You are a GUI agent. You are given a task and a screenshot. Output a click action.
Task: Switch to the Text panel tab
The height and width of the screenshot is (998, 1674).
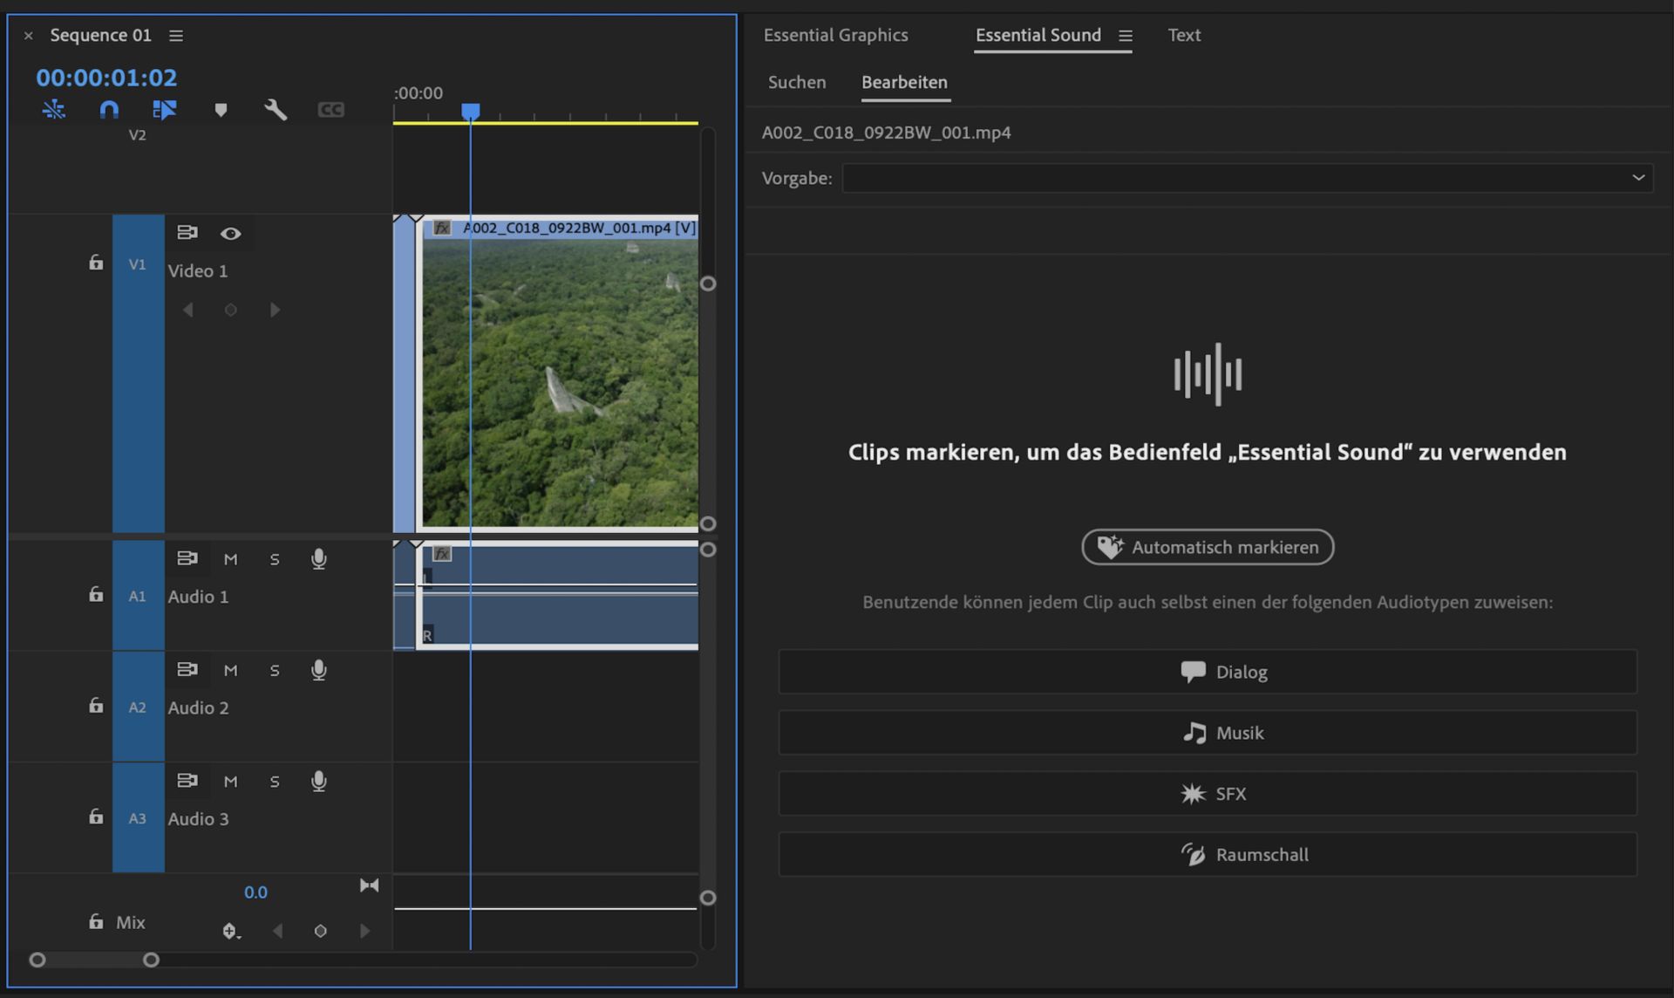(1184, 35)
